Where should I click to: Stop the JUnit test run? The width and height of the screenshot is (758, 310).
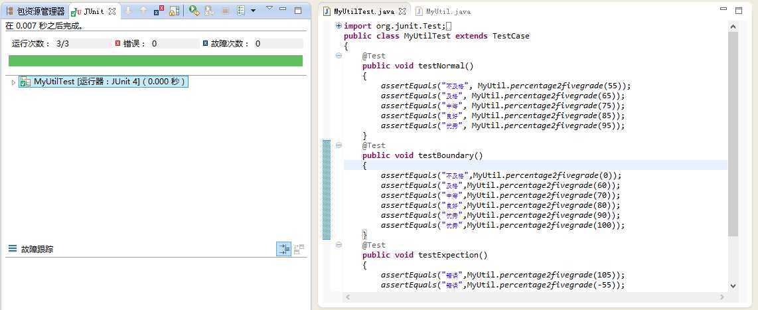click(x=225, y=11)
